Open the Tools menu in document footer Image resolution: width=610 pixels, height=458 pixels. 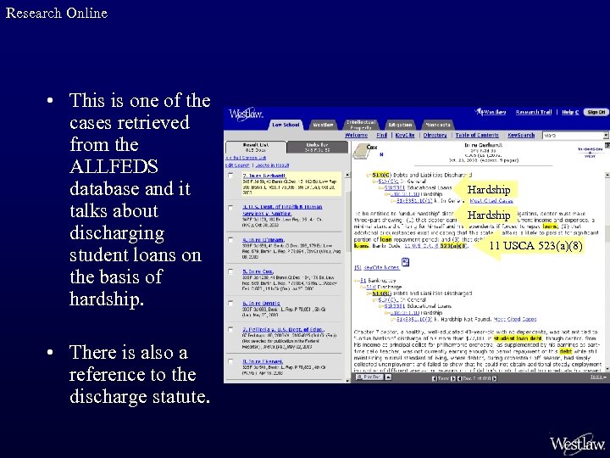pyautogui.click(x=598, y=377)
